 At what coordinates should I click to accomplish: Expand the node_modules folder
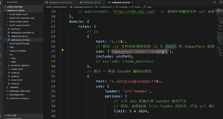coord(18,51)
